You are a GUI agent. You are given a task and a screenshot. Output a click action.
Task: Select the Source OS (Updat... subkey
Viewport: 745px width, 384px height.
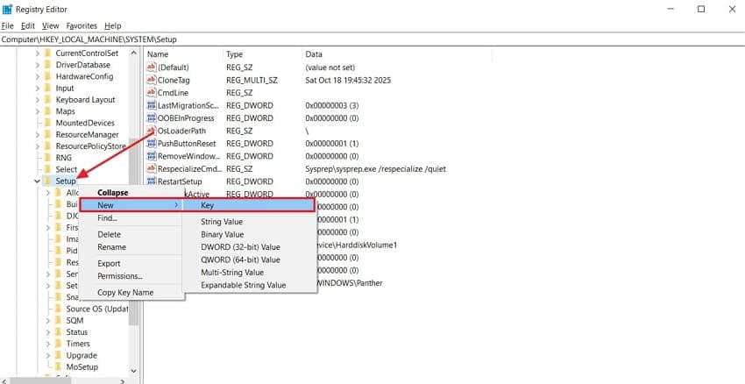point(97,309)
